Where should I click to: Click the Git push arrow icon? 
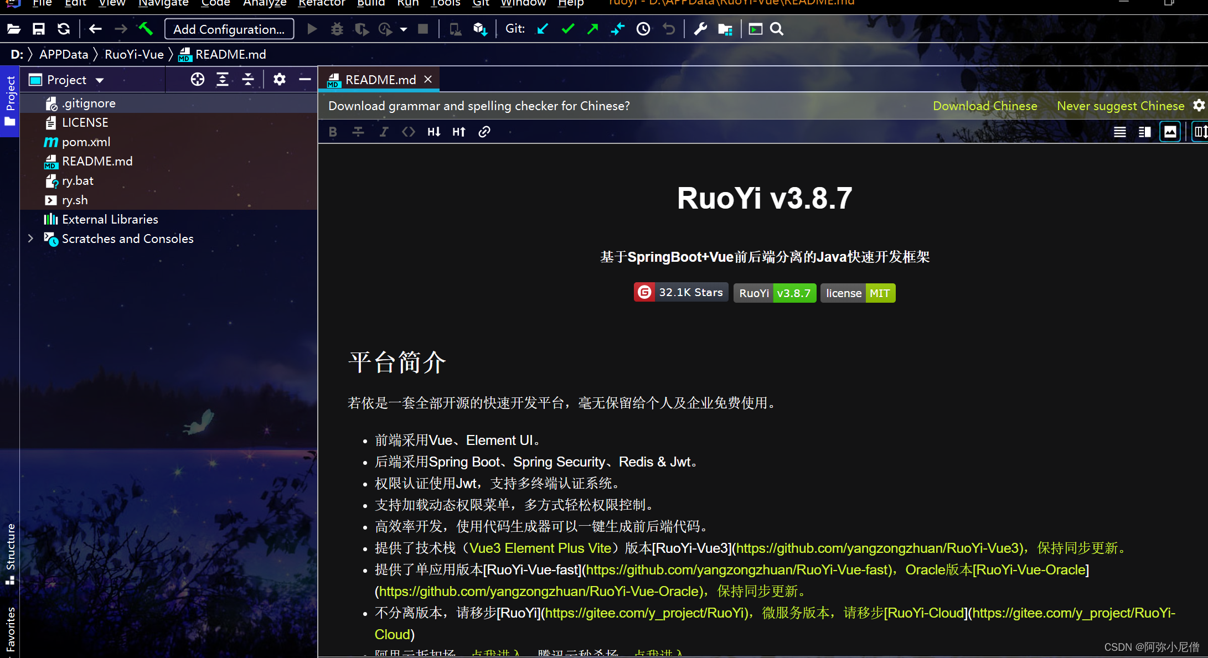tap(592, 29)
